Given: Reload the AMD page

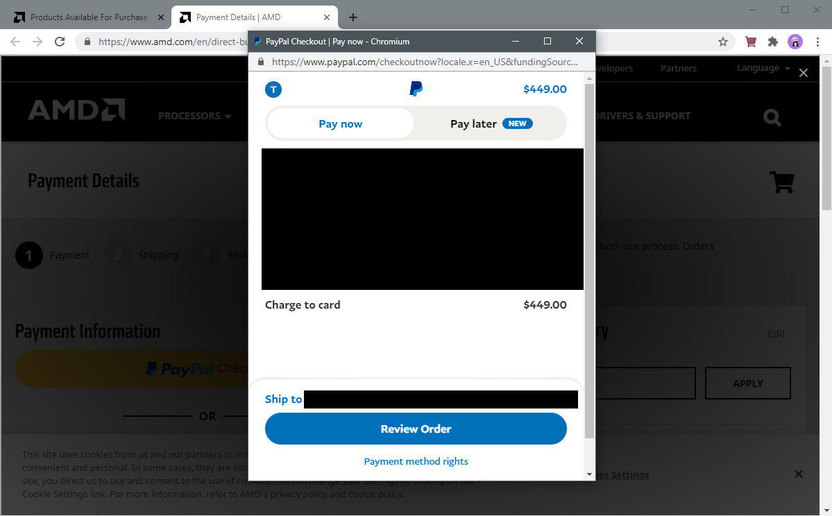Looking at the screenshot, I should point(60,42).
